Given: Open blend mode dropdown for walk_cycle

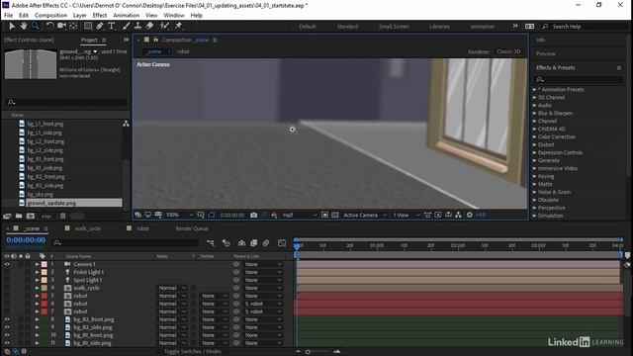Looking at the screenshot, I should (x=172, y=288).
